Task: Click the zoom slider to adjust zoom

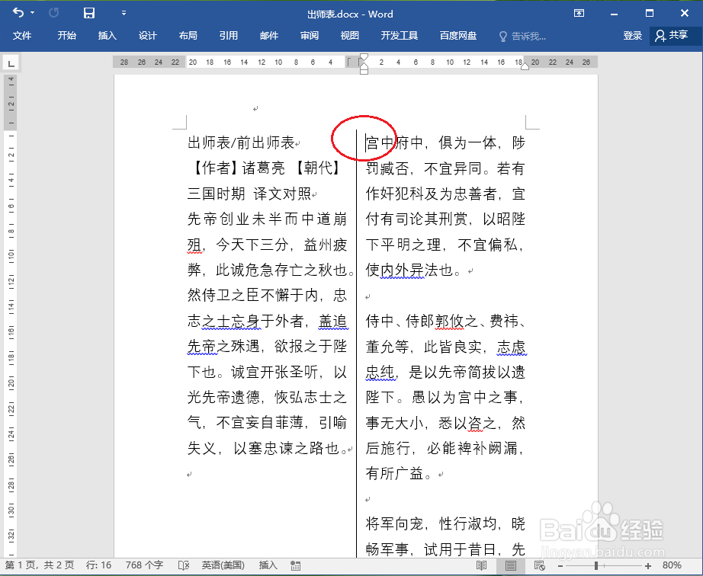Action: tap(596, 566)
